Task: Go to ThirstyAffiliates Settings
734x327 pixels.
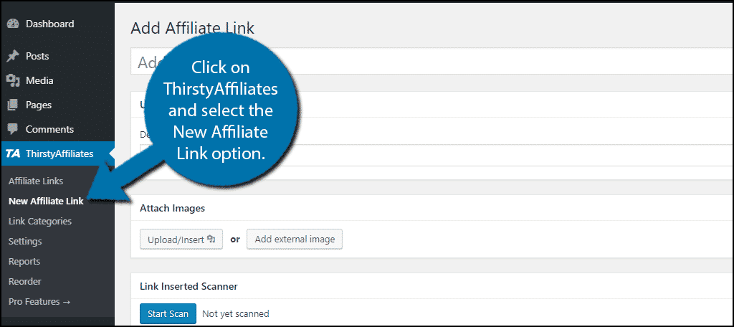Action: pyautogui.click(x=25, y=241)
